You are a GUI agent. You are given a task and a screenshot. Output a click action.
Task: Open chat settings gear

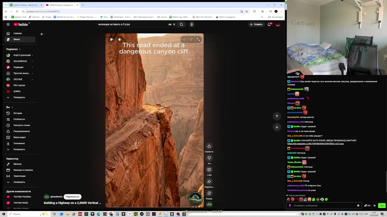pos(375,206)
